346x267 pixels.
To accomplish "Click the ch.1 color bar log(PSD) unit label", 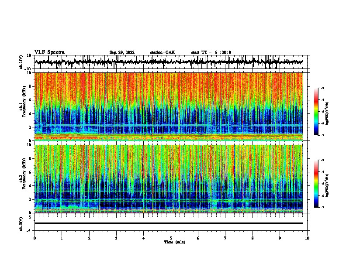I will [327, 113].
